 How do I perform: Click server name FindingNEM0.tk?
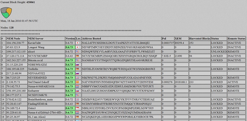click(x=37, y=104)
